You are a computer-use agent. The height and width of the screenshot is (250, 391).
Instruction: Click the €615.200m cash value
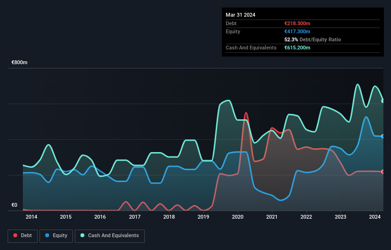(x=297, y=48)
